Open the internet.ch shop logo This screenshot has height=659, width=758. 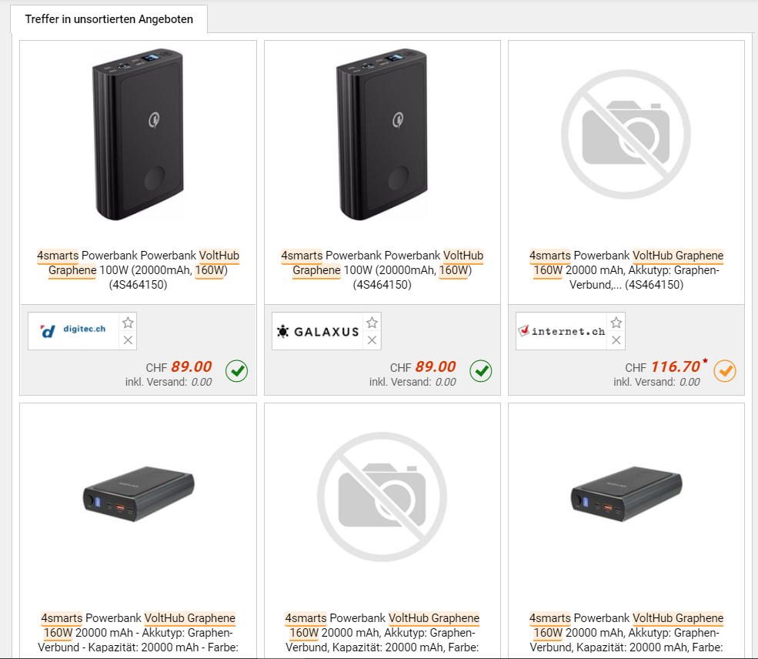[561, 332]
